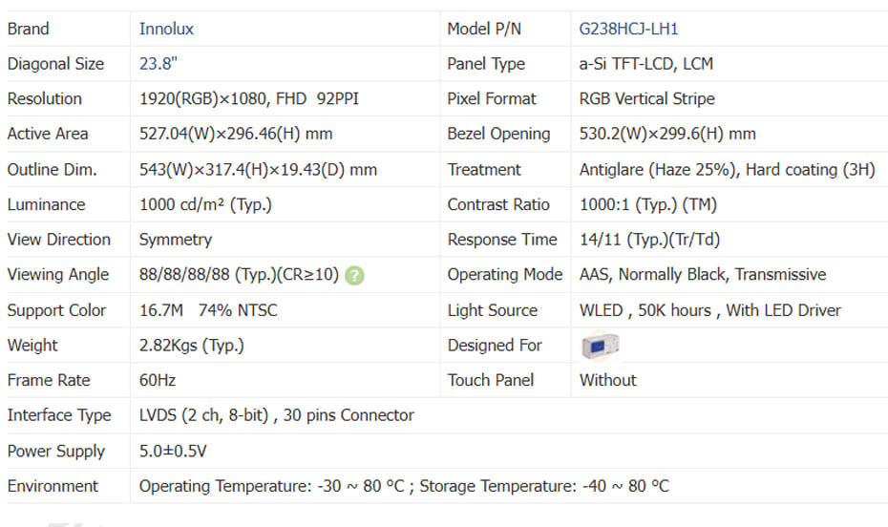This screenshot has width=888, height=527.
Task: Click the WLED light source value
Action: [709, 310]
